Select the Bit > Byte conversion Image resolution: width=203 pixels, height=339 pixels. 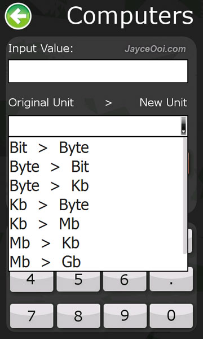(96, 147)
